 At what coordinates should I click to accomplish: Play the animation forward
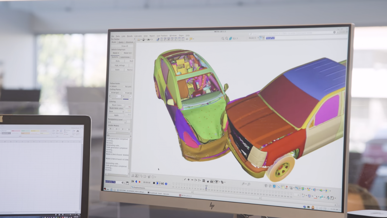(x=157, y=183)
